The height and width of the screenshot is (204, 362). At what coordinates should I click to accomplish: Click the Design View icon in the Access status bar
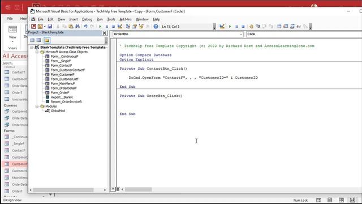pos(352,200)
